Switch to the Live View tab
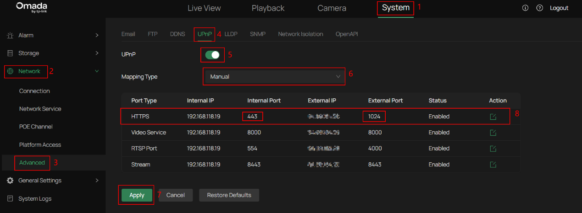Screen dimensions: 582x213 [x=204, y=8]
